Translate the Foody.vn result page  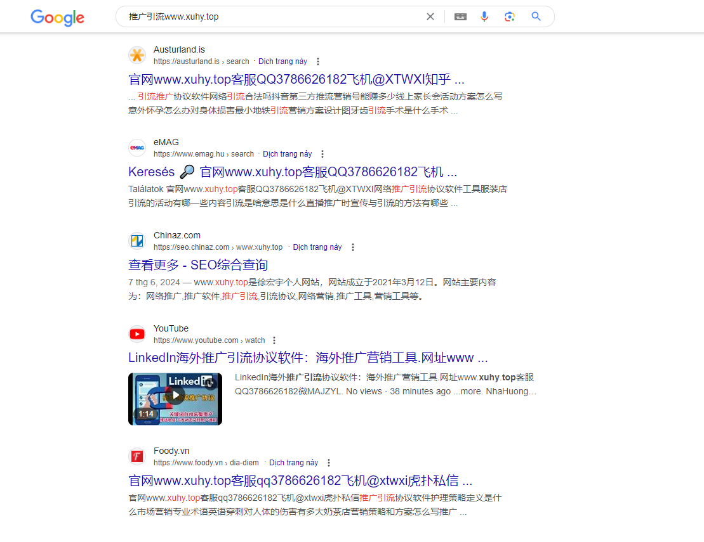[293, 462]
